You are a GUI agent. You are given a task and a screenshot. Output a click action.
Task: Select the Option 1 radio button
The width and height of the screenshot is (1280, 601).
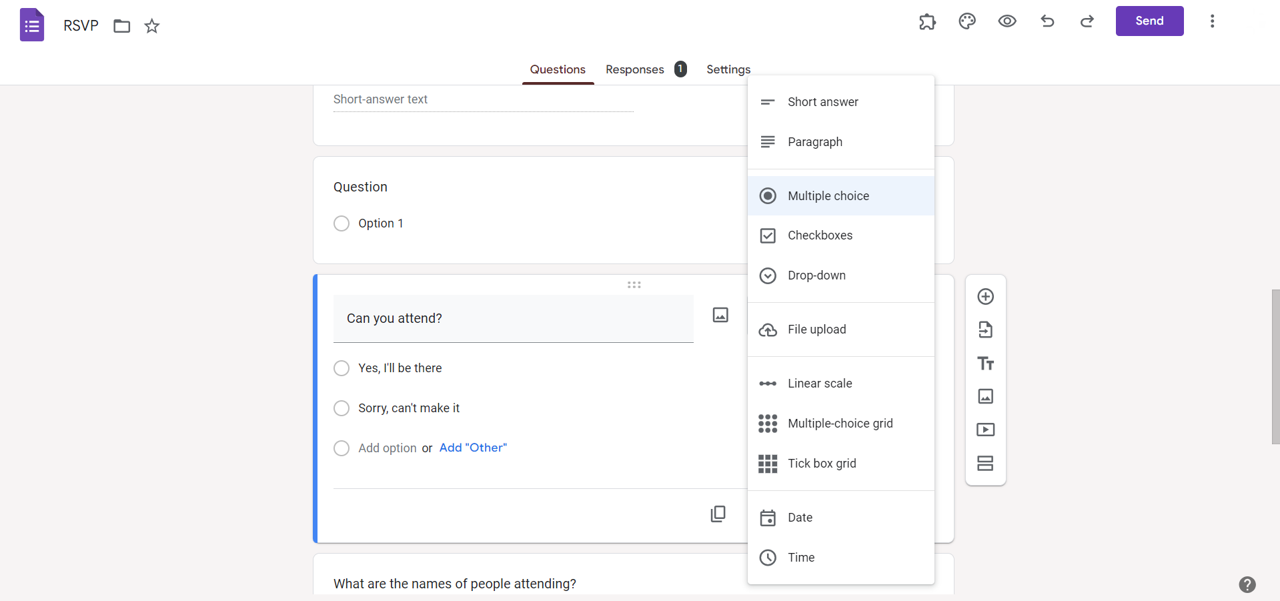point(342,223)
